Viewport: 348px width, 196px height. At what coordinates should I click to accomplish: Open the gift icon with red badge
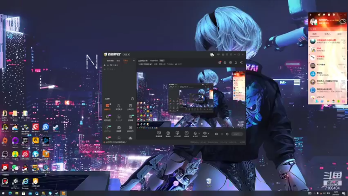coord(220,62)
